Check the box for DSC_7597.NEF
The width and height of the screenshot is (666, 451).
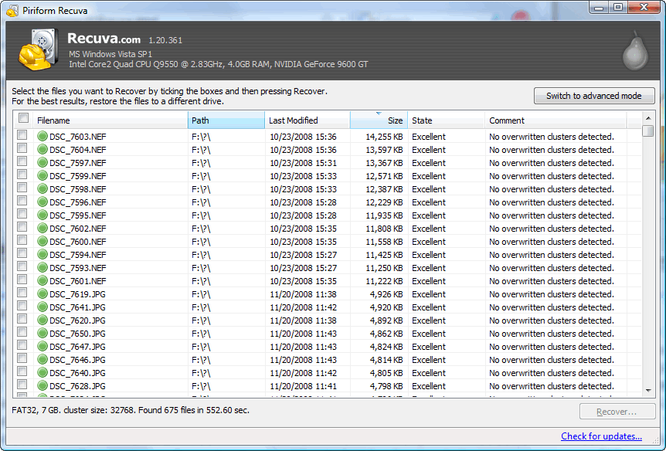tap(22, 161)
